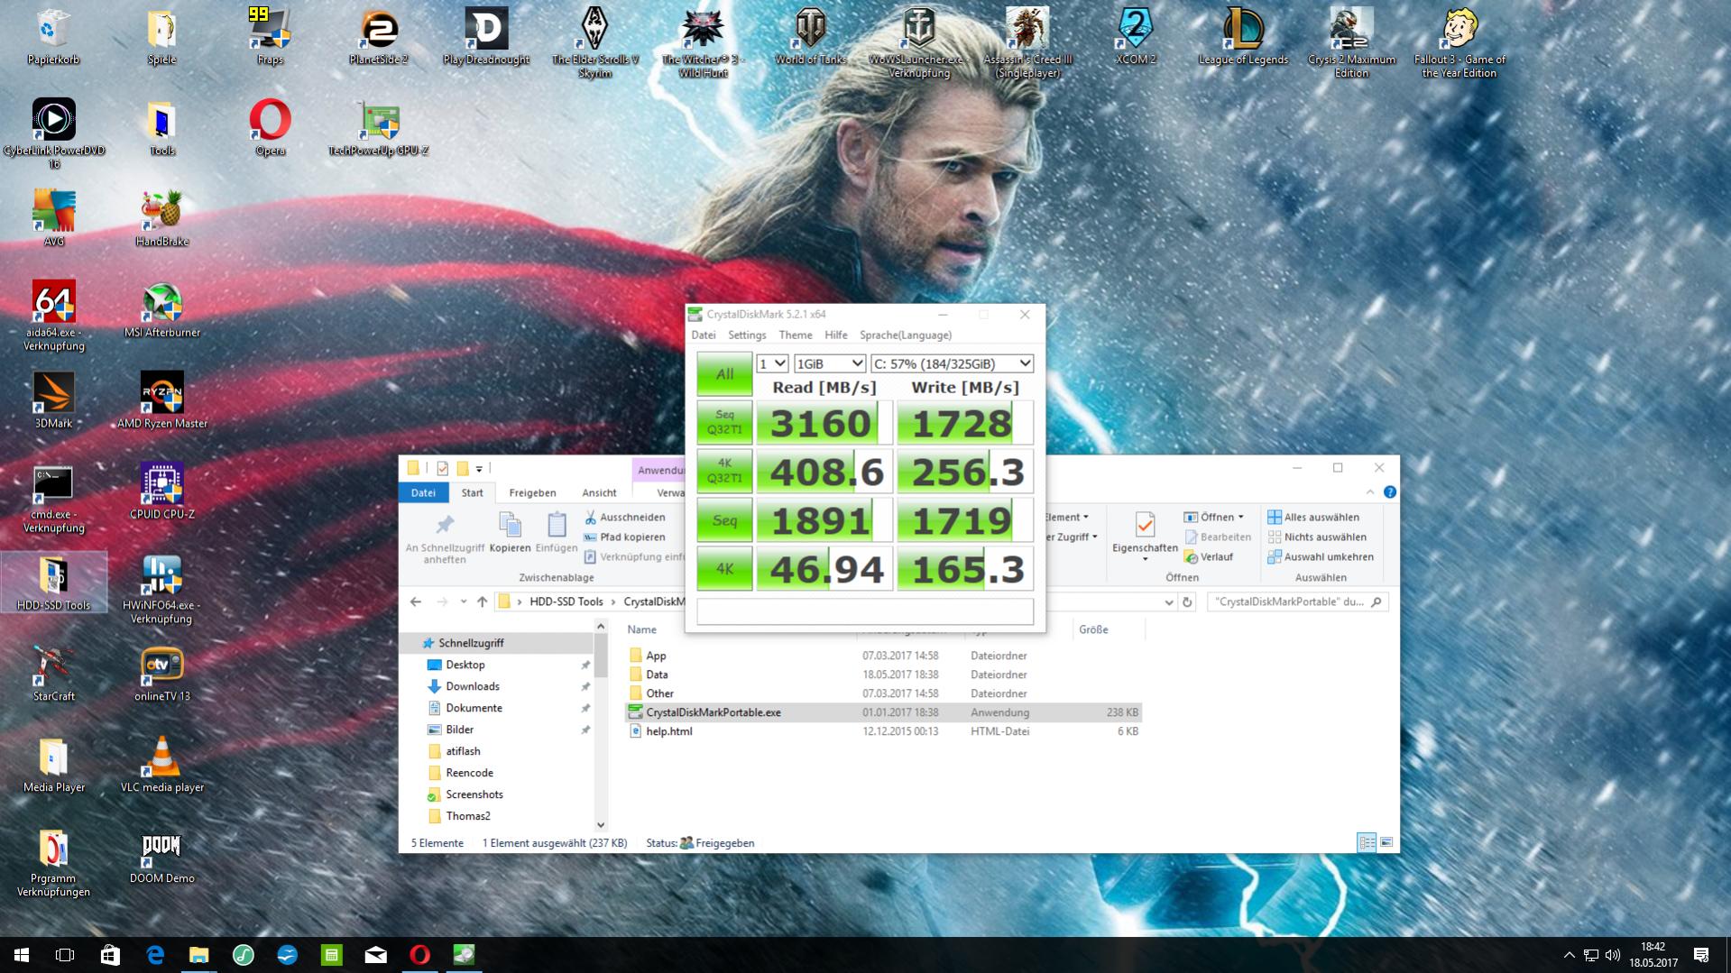Switch to the Freigeben ribbon tab
The height and width of the screenshot is (973, 1731).
tap(532, 492)
